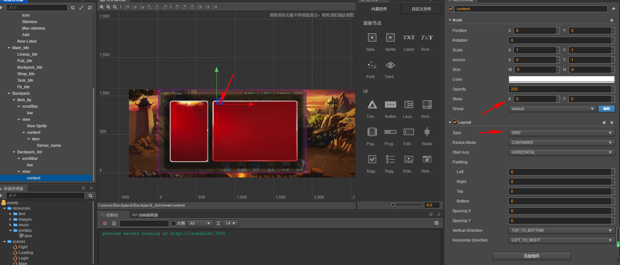Disable the Layout component checkbox

pos(455,122)
